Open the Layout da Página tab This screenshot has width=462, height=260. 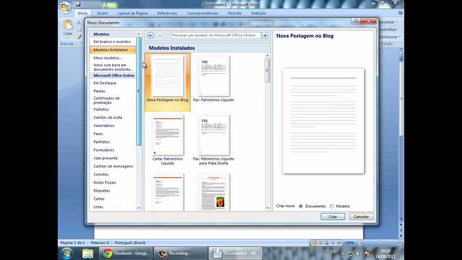pyautogui.click(x=133, y=13)
